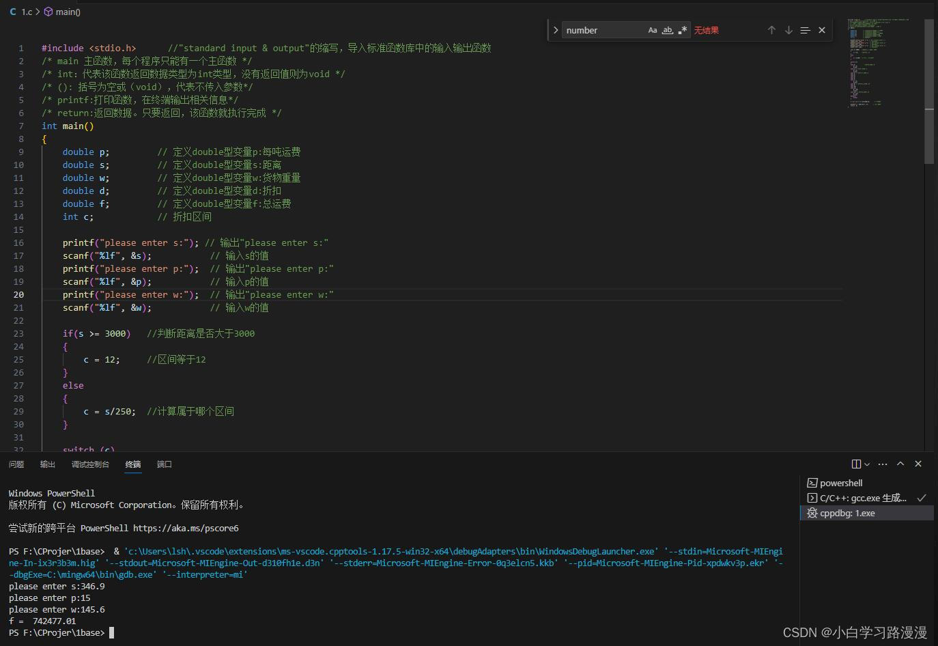The width and height of the screenshot is (938, 646).
Task: Select the 终端 (Terminal) tab
Action: (x=133, y=464)
